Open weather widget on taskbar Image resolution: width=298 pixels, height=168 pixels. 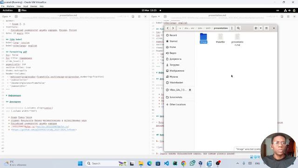[x=15, y=163]
